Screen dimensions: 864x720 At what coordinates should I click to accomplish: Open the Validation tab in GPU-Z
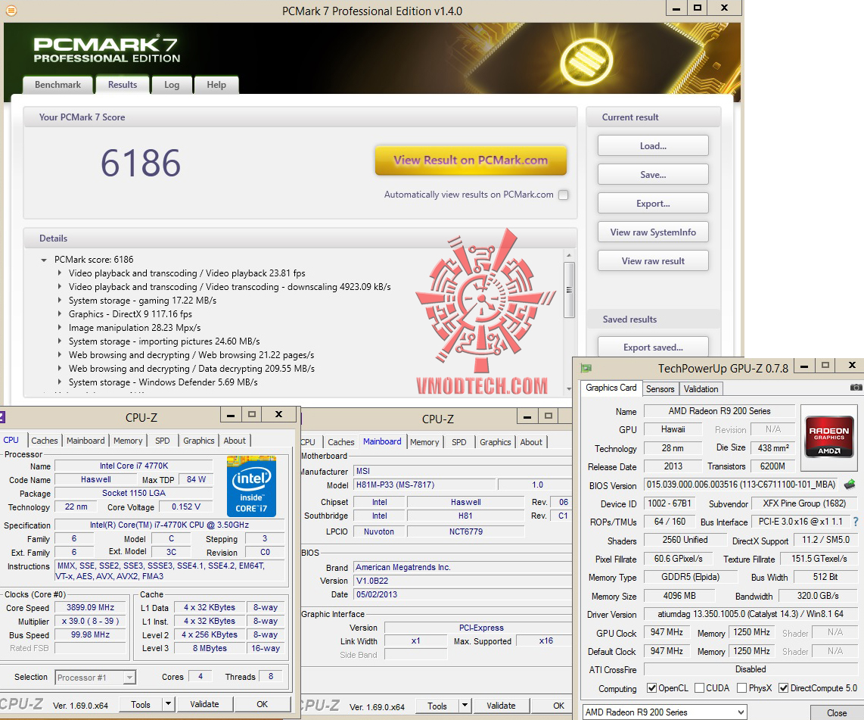coord(701,388)
